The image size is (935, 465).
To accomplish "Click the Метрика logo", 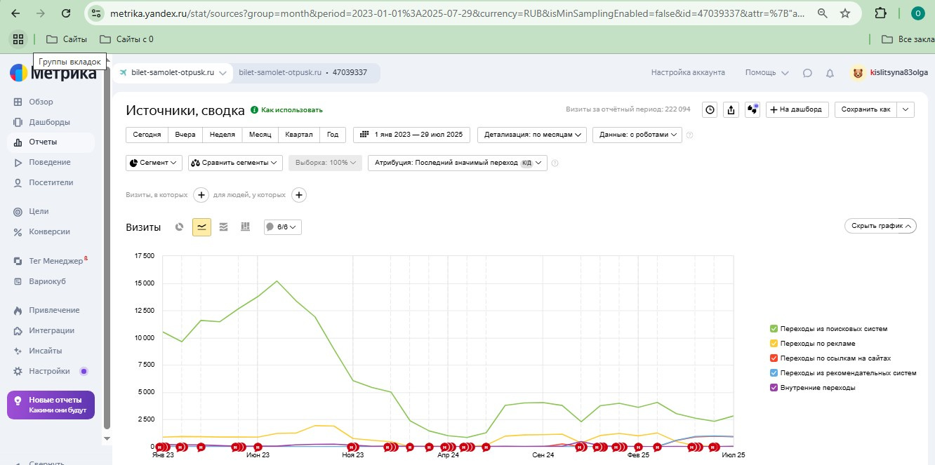I will pyautogui.click(x=53, y=74).
